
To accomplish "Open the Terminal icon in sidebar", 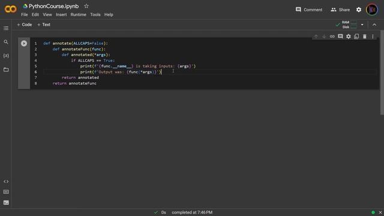I will point(6,203).
